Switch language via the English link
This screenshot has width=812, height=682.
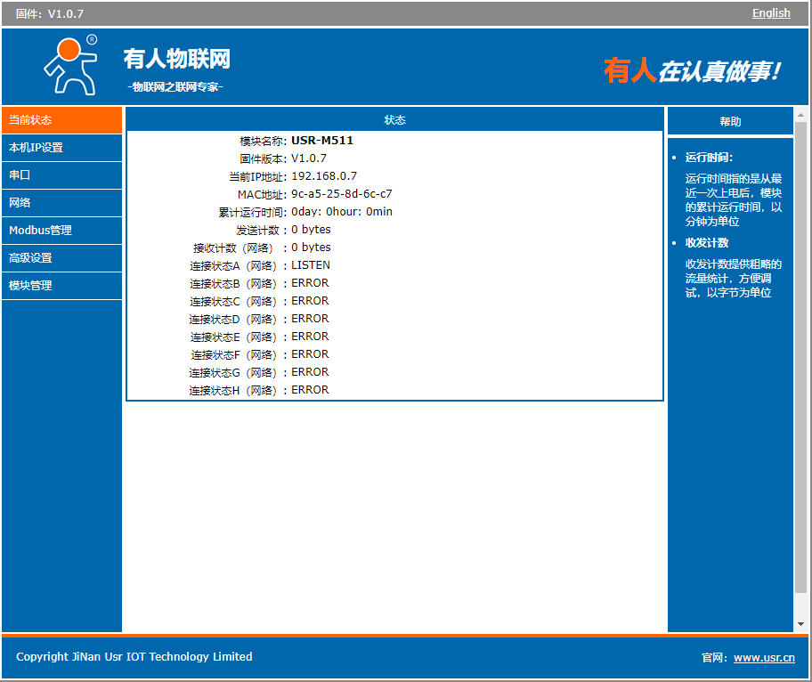770,13
